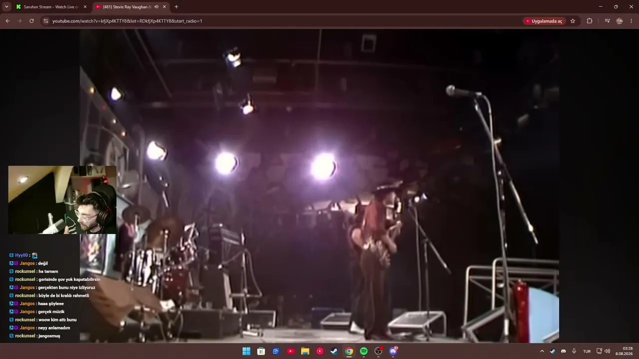The width and height of the screenshot is (639, 359).
Task: Click the microphone icon in system tray
Action: [x=574, y=351]
